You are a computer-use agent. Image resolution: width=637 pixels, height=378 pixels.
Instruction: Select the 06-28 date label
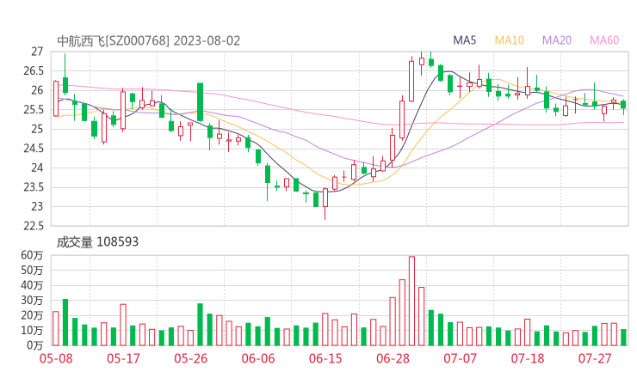coord(393,358)
